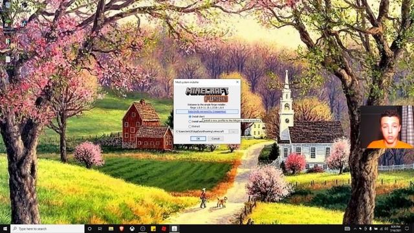Open Sticky Notes from the taskbar
The height and width of the screenshot is (233, 414).
point(153,228)
